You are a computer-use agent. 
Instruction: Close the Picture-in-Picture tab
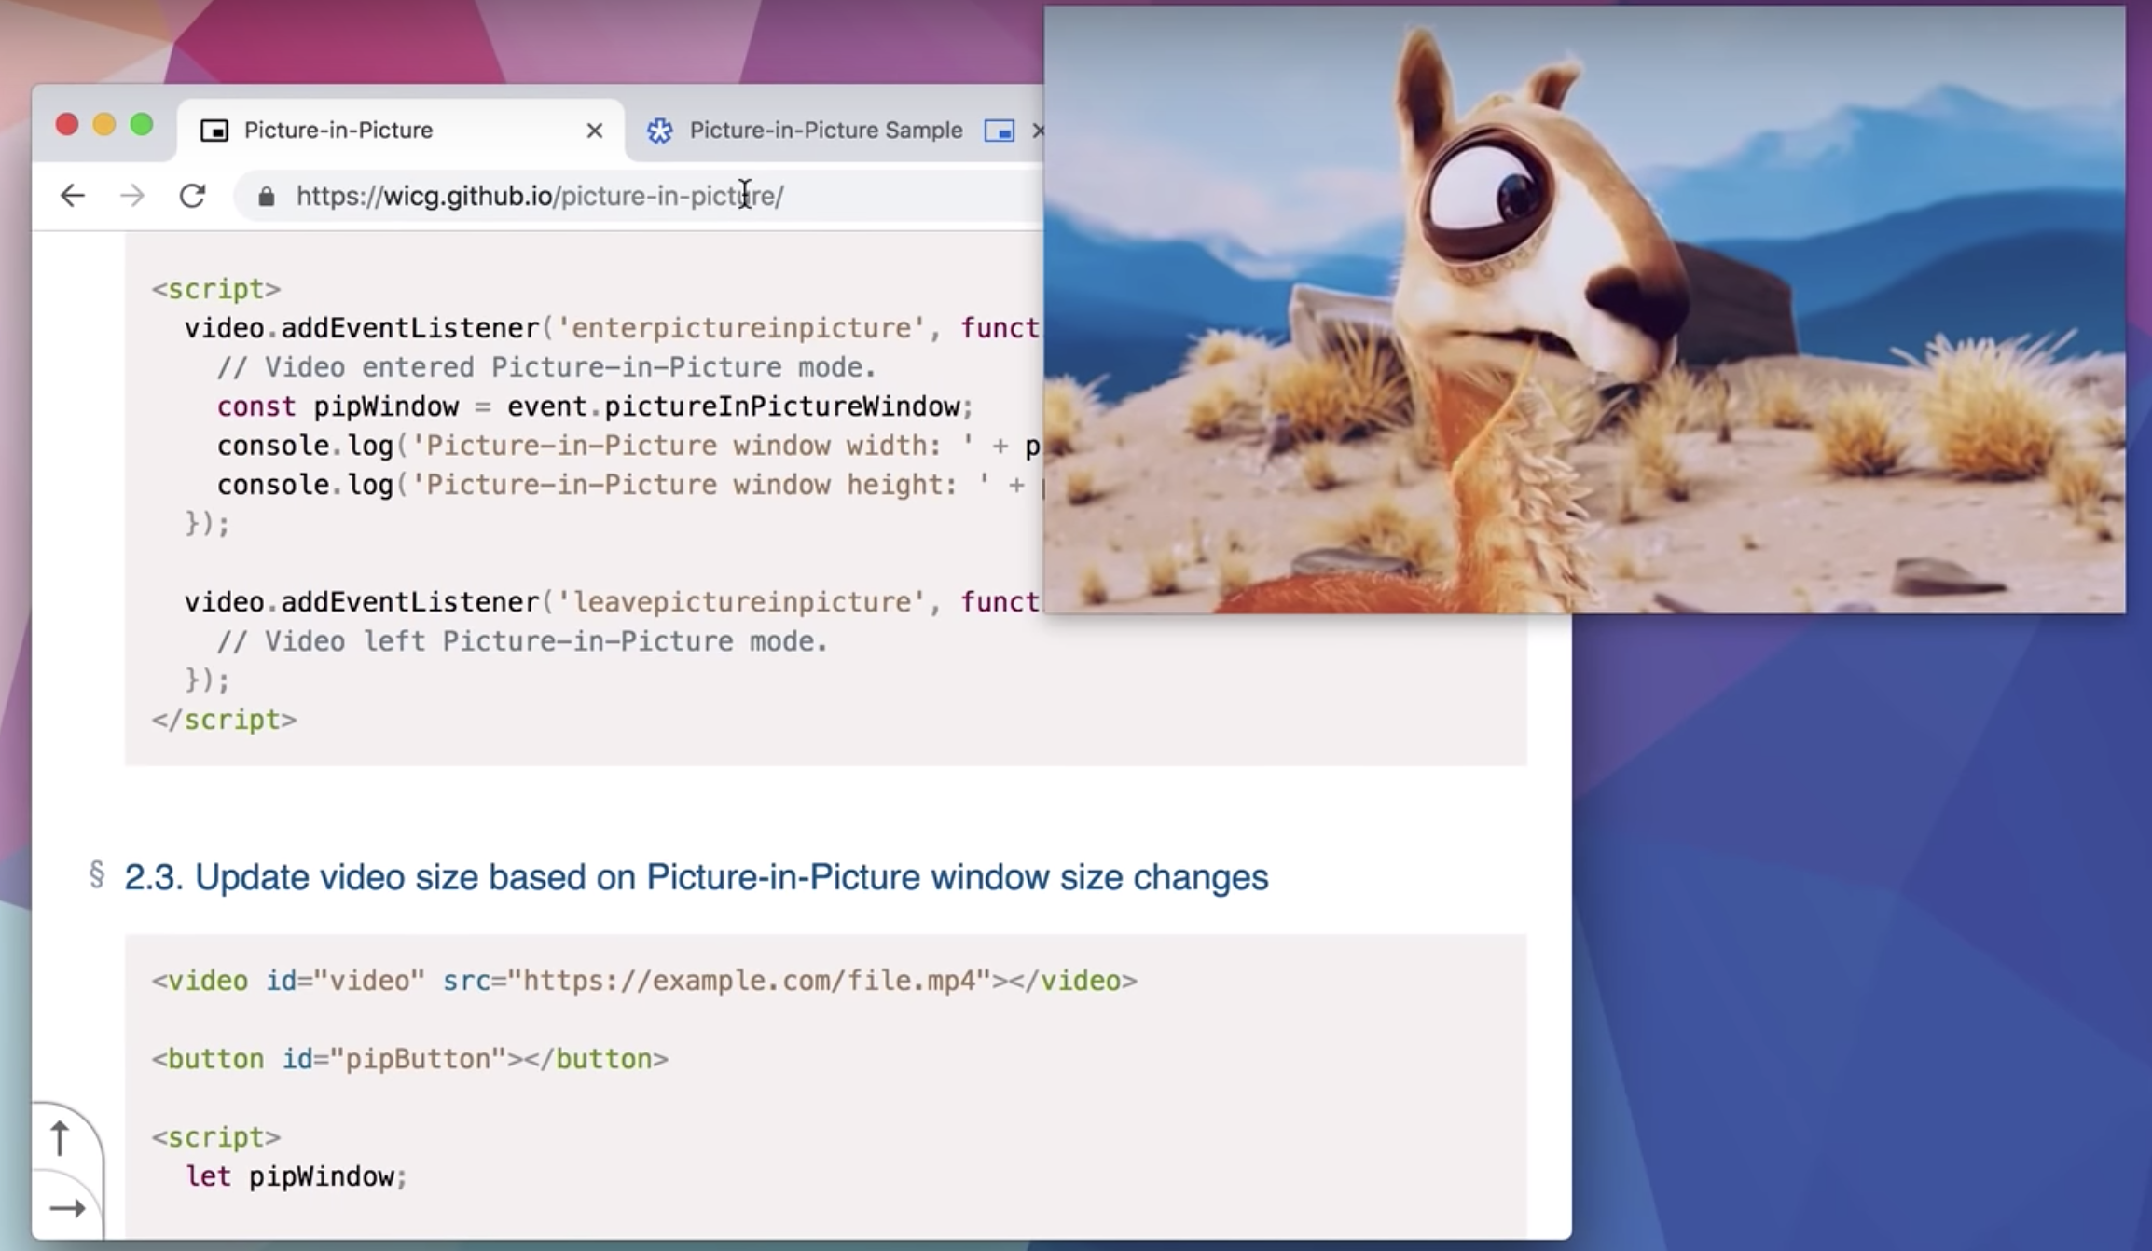594,130
